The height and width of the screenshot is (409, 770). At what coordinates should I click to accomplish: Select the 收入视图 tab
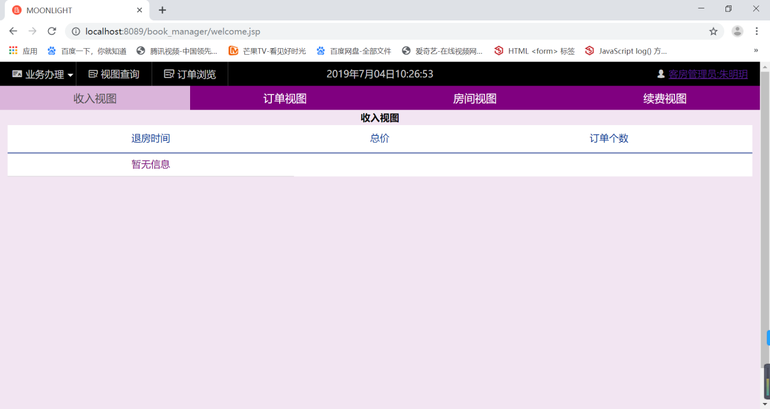tap(95, 99)
